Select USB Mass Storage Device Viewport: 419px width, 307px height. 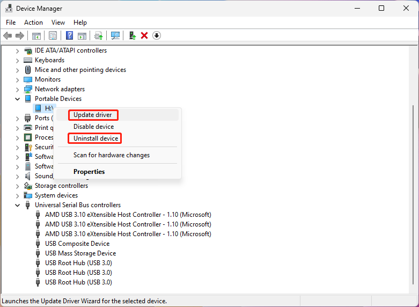[80, 253]
